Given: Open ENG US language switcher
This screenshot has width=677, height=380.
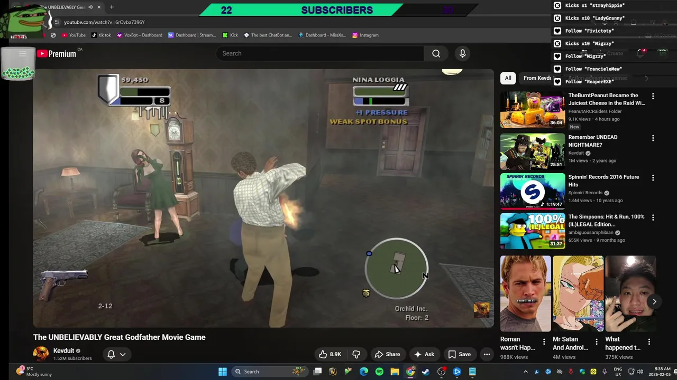Looking at the screenshot, I should point(618,372).
